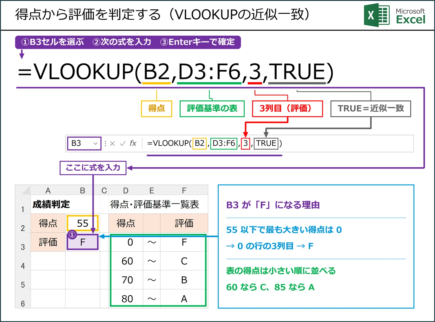
Task: Select column F header
Action: tap(184, 190)
